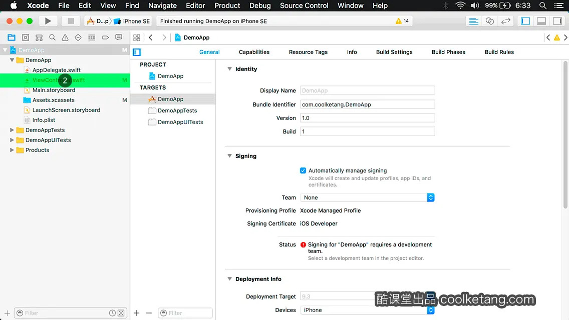This screenshot has height=320, width=569.
Task: Run the app with the play button
Action: 48,21
